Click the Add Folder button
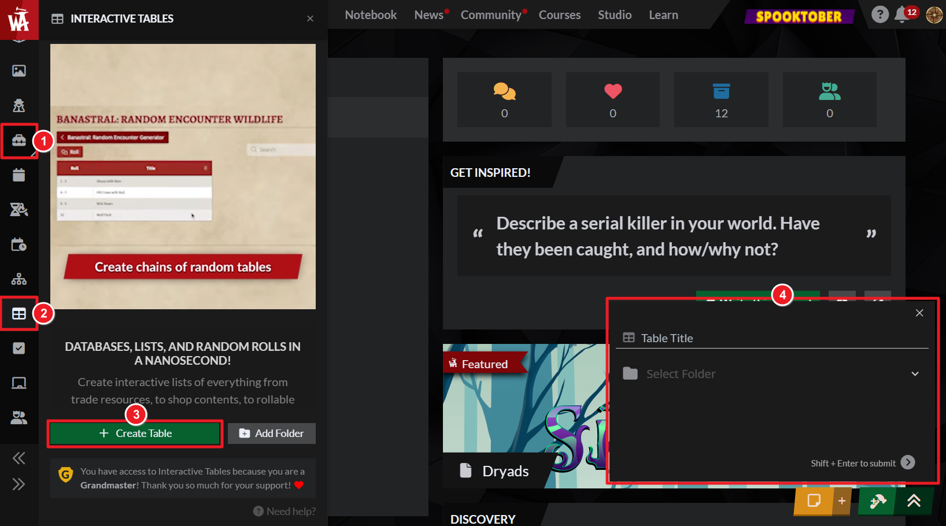The width and height of the screenshot is (946, 526). click(x=271, y=434)
